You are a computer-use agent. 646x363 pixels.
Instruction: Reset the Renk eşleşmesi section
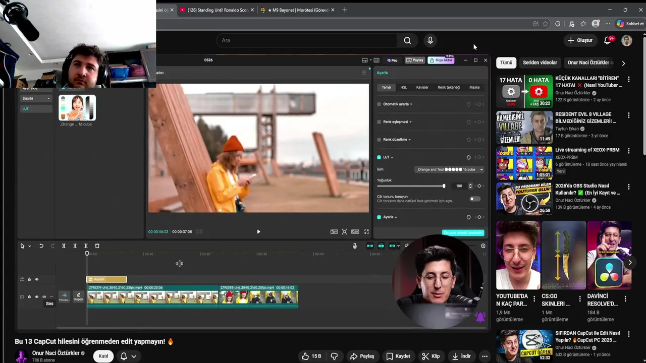coord(468,122)
